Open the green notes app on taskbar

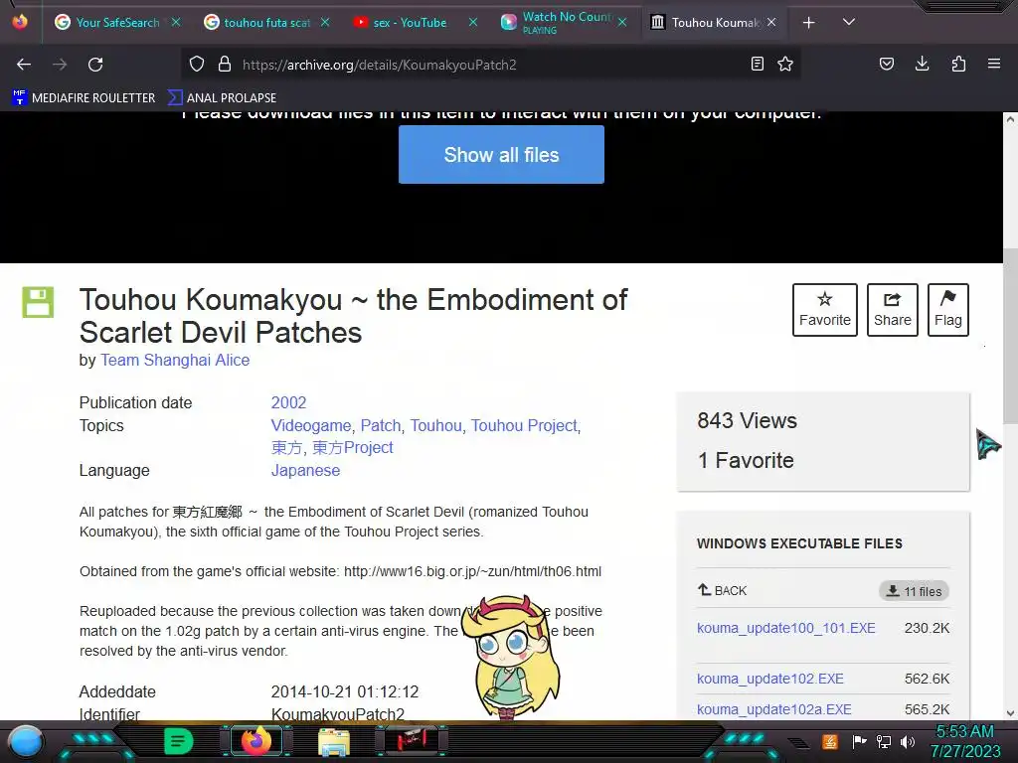click(x=178, y=741)
